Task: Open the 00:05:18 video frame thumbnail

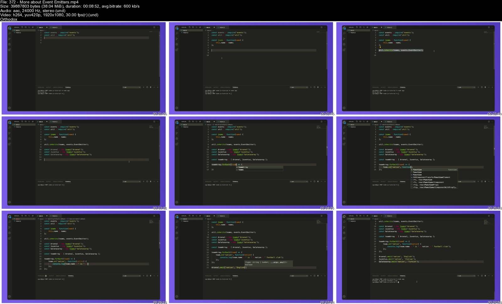Action: pyautogui.click(x=418, y=162)
